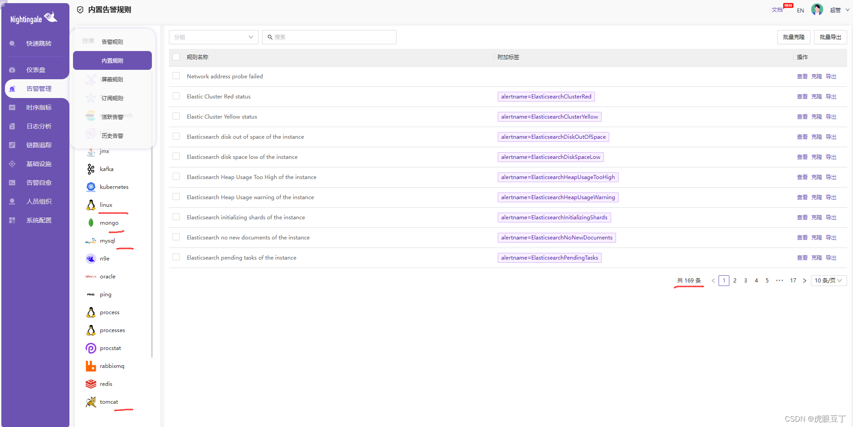Check Elasticsearch disk out of space row

pyautogui.click(x=176, y=137)
